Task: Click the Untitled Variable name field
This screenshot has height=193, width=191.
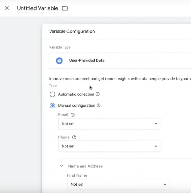Action: pos(37,8)
